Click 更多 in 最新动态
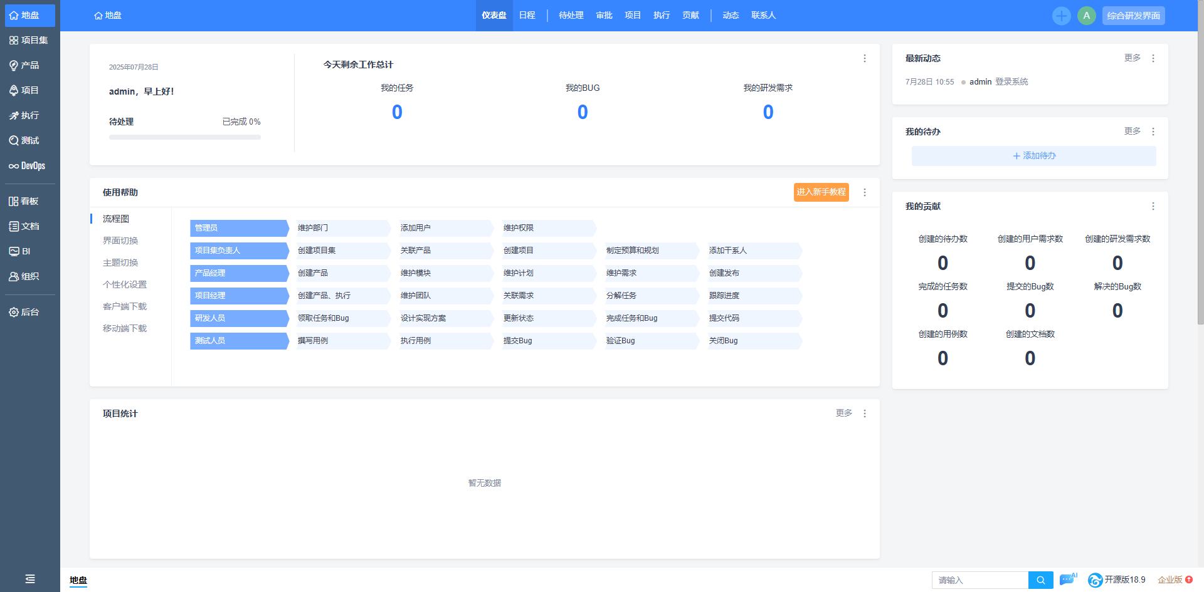The image size is (1204, 592). coord(1132,58)
